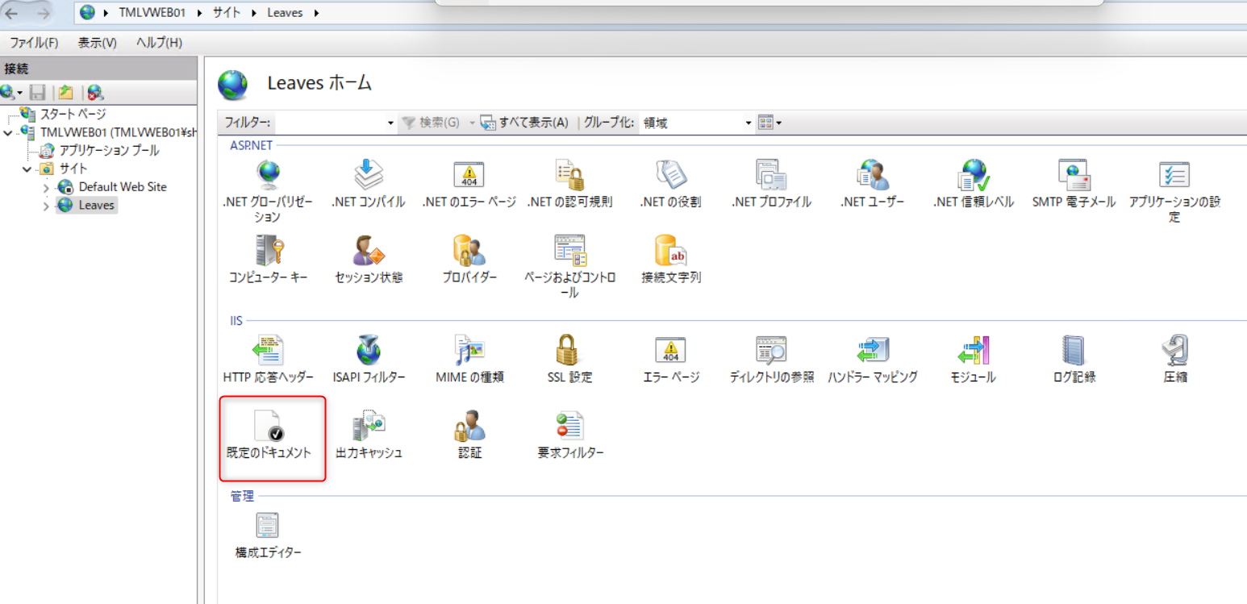Open the 表示(V) menu
This screenshot has height=604, width=1247.
coord(97,43)
